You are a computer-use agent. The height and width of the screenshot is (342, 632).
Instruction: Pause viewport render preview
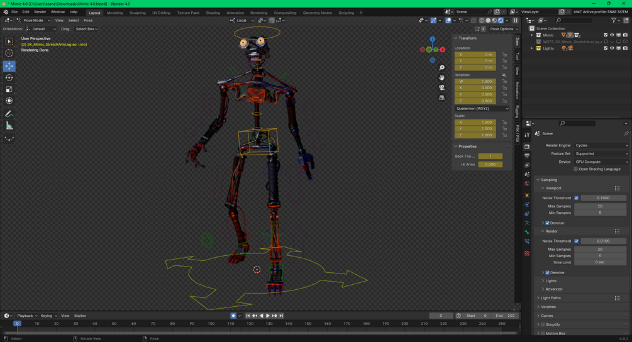tap(516, 20)
